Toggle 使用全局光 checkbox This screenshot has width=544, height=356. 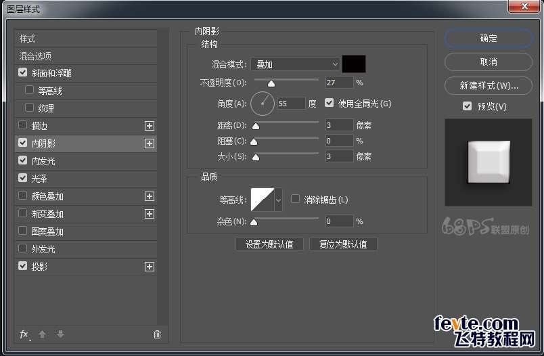329,103
